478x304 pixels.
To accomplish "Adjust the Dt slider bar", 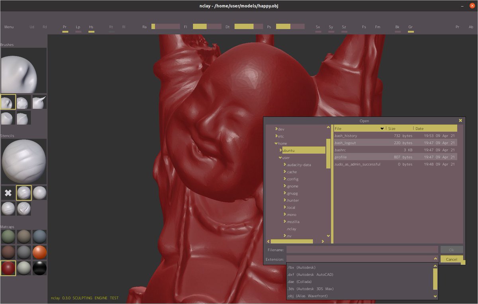I will pos(249,27).
